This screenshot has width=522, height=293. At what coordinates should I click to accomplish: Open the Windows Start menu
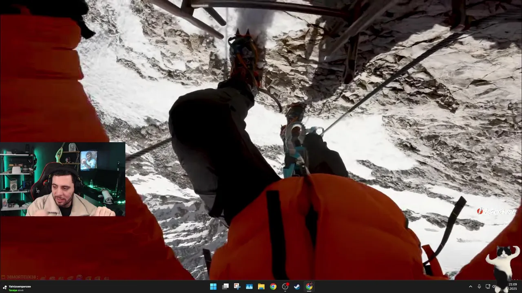pos(213,286)
